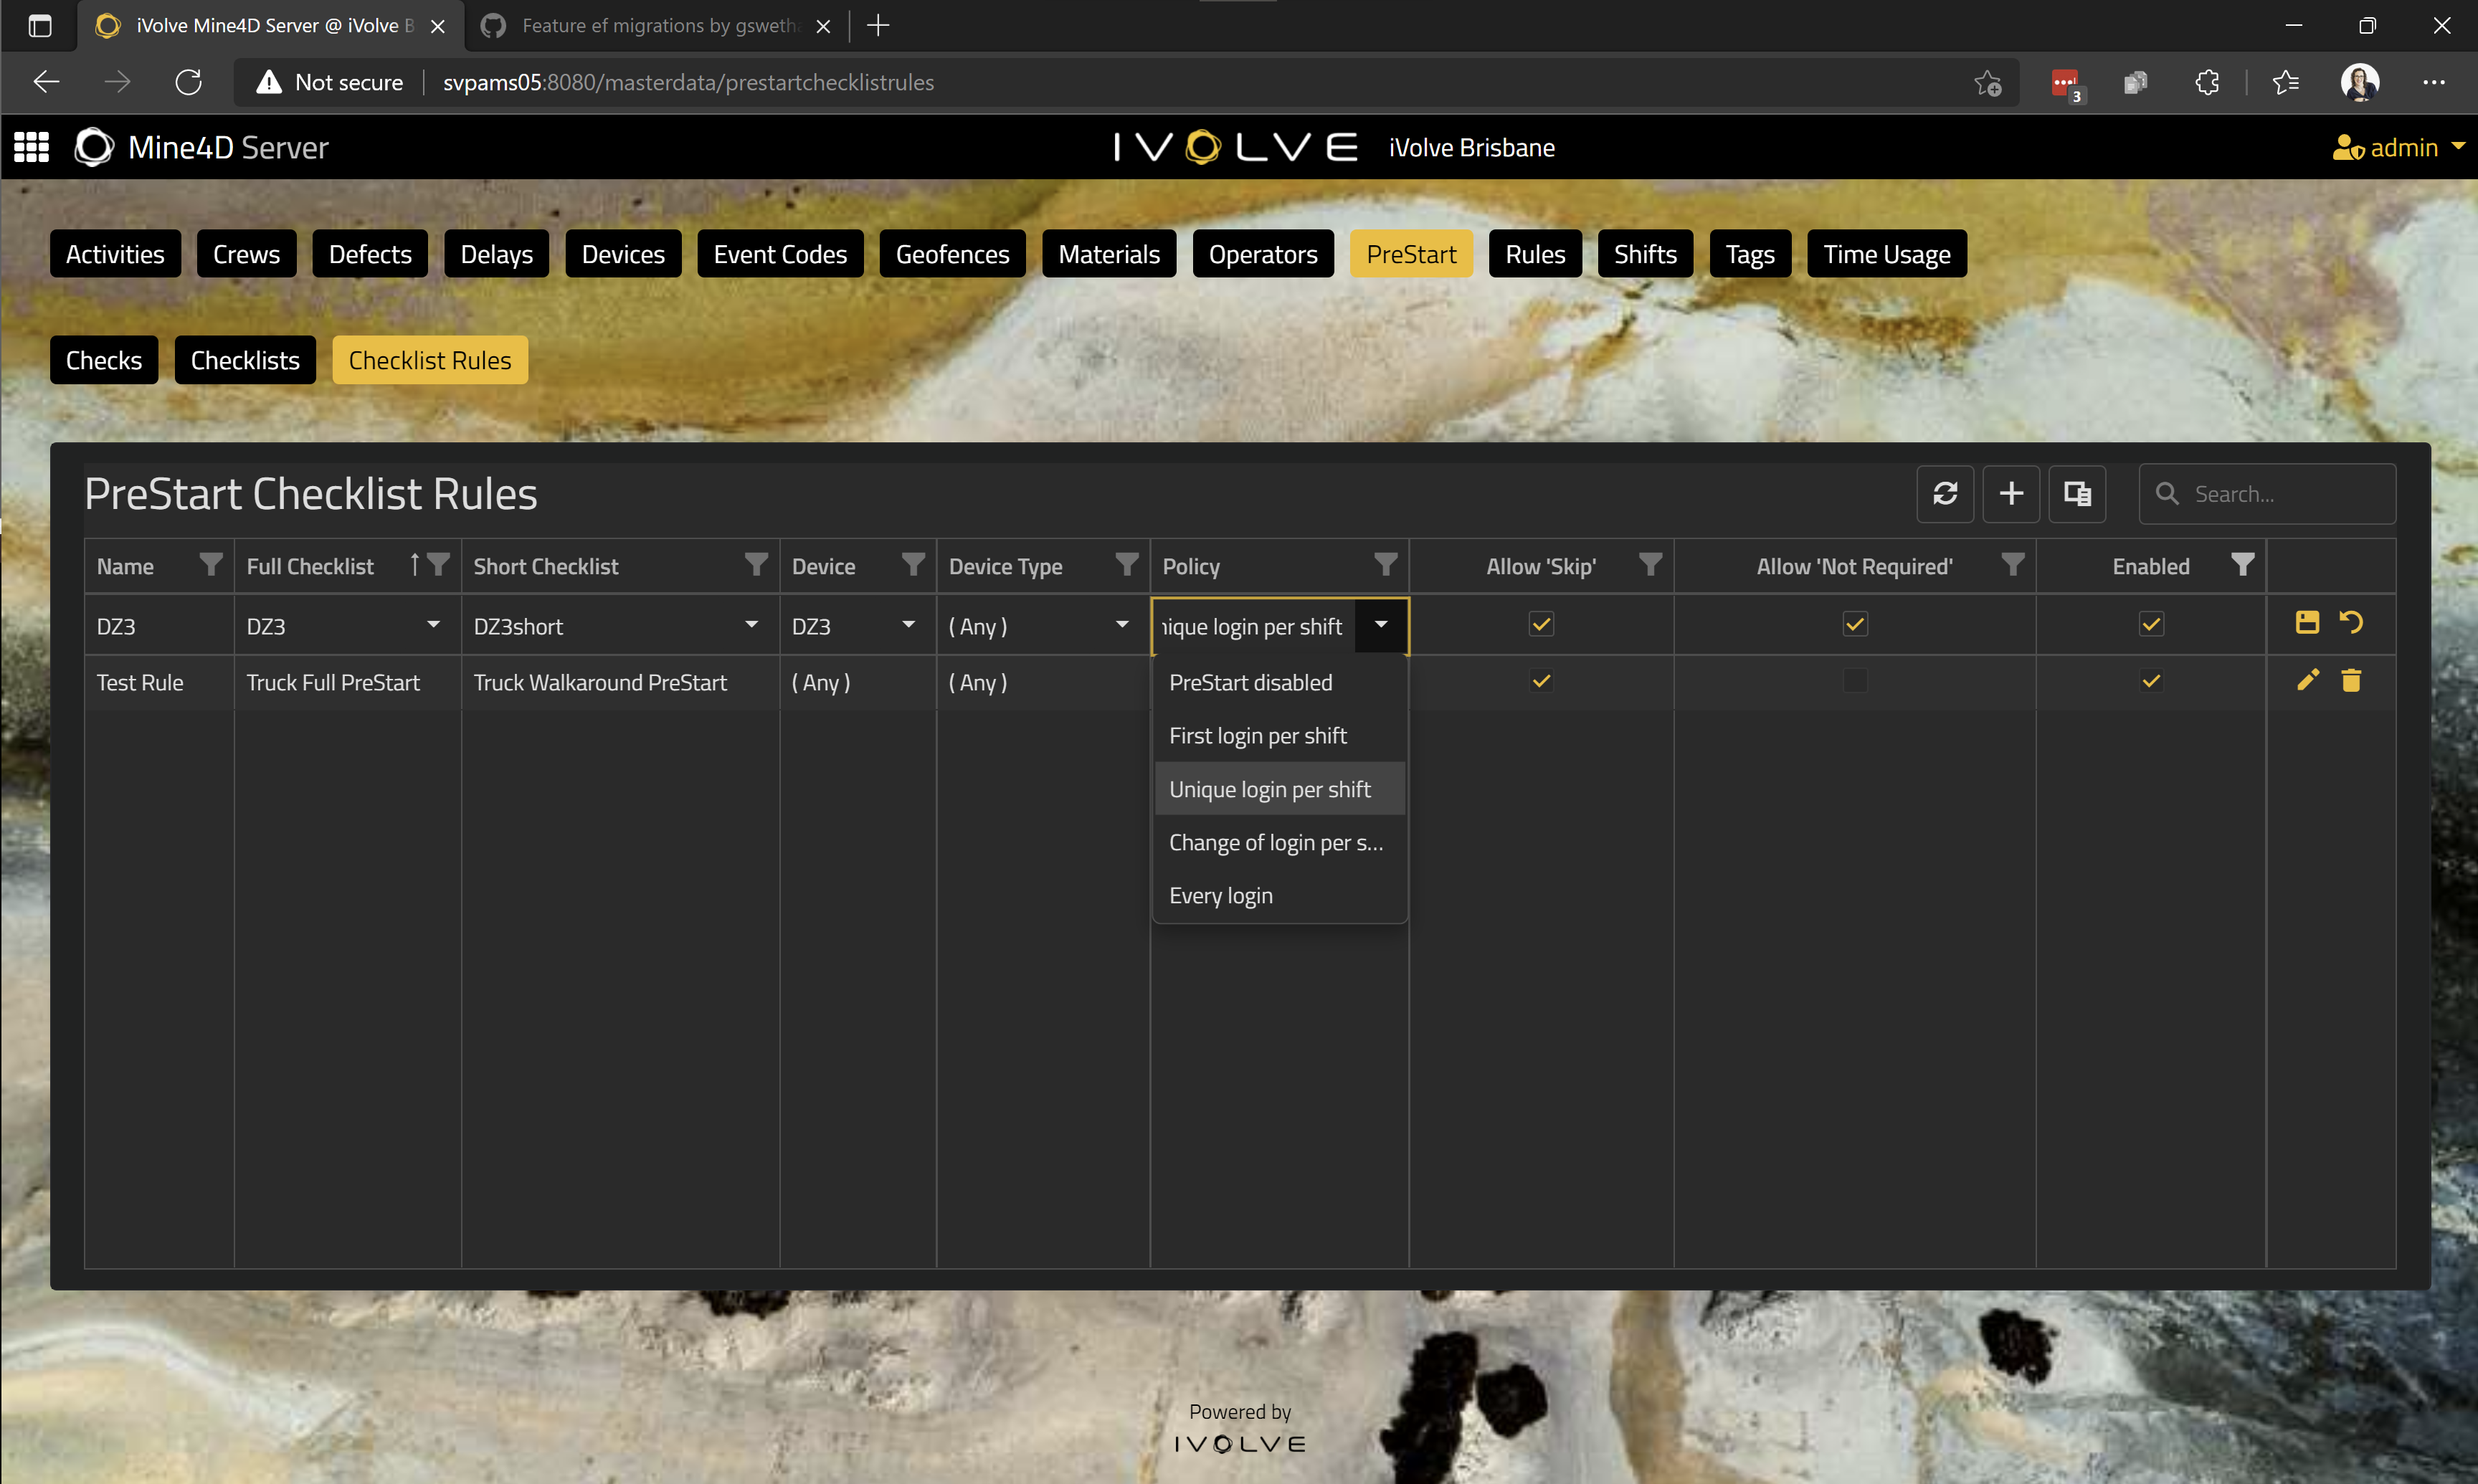Open browser extensions menu
The width and height of the screenshot is (2478, 1484).
click(2207, 82)
